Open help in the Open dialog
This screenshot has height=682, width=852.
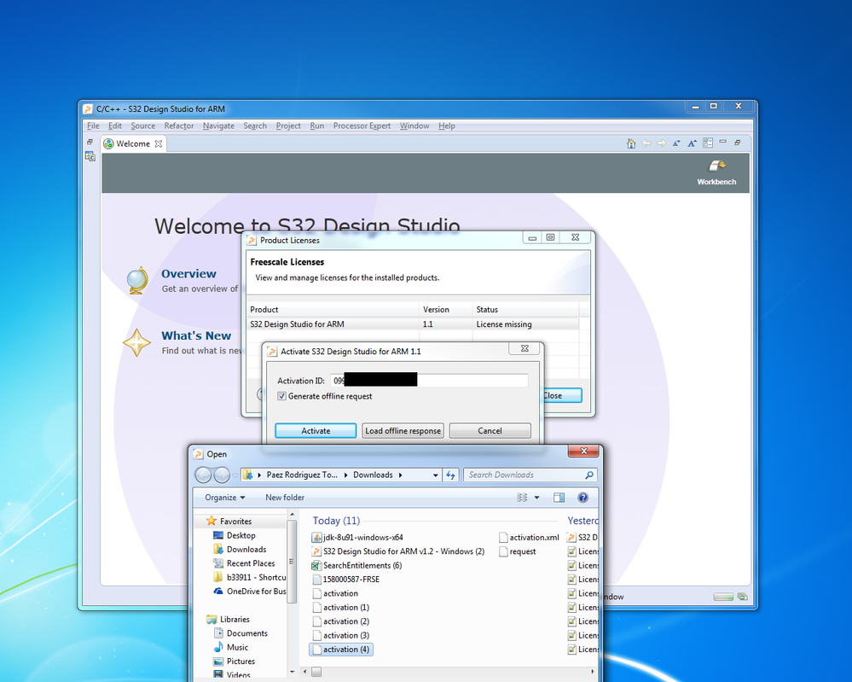tap(582, 498)
